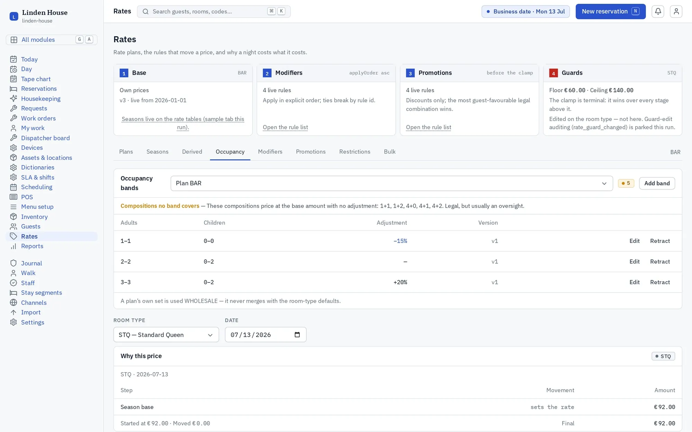
Task: Open the All modules switcher
Action: (x=52, y=39)
